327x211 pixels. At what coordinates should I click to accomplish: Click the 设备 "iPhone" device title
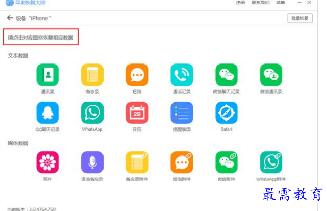33,19
